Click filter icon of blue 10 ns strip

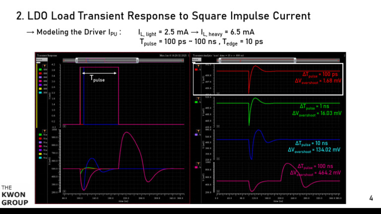(x=198, y=131)
